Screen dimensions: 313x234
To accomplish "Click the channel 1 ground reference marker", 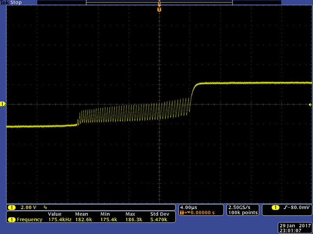I will click(x=3, y=104).
